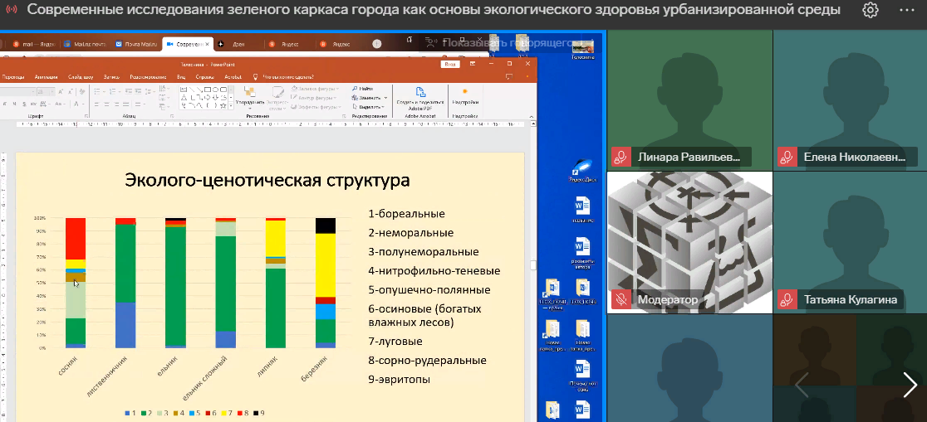Click the Adobe PDF create and share icon
Viewport: 927px width, 422px height.
point(420,93)
